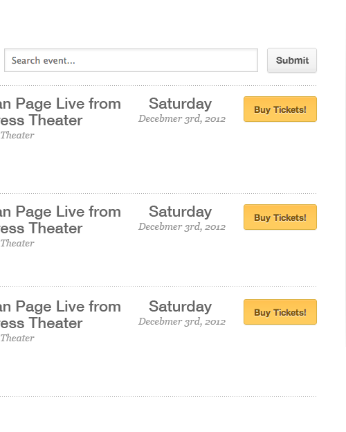
Task: Select the second event's Saturday heading
Action: tap(181, 212)
